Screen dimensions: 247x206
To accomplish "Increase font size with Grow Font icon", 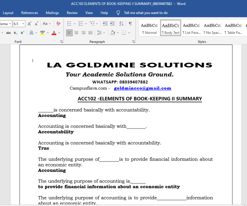I will 30,24.
